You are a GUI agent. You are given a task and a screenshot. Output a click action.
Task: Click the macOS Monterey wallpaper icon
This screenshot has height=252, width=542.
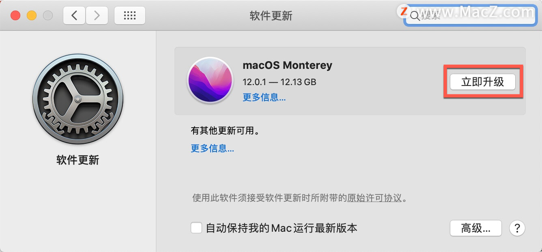(x=210, y=80)
